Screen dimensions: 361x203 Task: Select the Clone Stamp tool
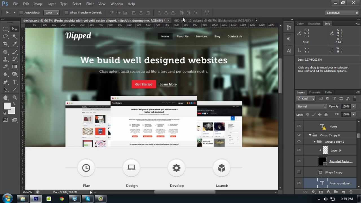[5, 59]
